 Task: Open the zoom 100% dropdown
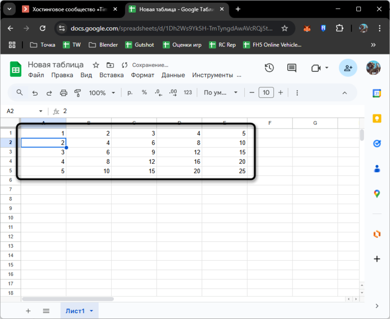[102, 93]
